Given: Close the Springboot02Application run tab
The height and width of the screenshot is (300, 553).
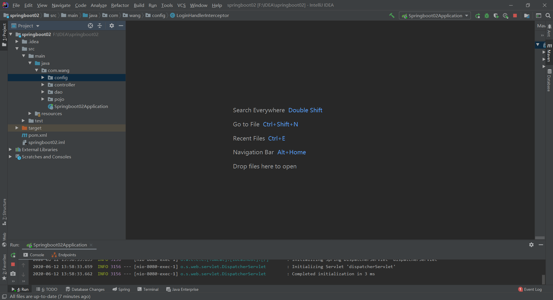Looking at the screenshot, I should pyautogui.click(x=91, y=245).
